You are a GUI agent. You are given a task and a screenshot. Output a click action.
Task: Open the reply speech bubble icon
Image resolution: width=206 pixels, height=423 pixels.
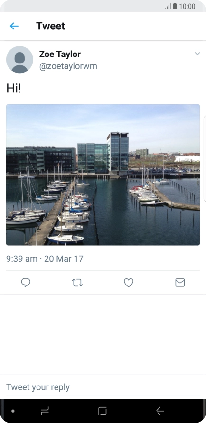[x=26, y=283]
